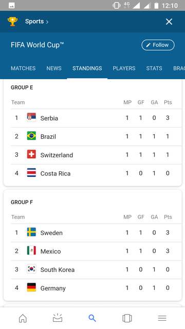Tap the Germany flag icon
This screenshot has width=185, height=329.
31,287
